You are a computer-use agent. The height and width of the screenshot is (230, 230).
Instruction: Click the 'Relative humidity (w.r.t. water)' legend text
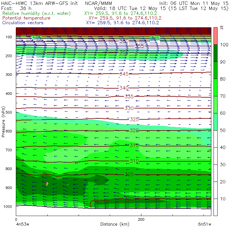click(x=37, y=13)
